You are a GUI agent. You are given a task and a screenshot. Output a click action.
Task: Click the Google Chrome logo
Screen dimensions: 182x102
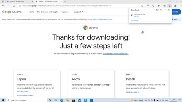pyautogui.click(x=12, y=12)
